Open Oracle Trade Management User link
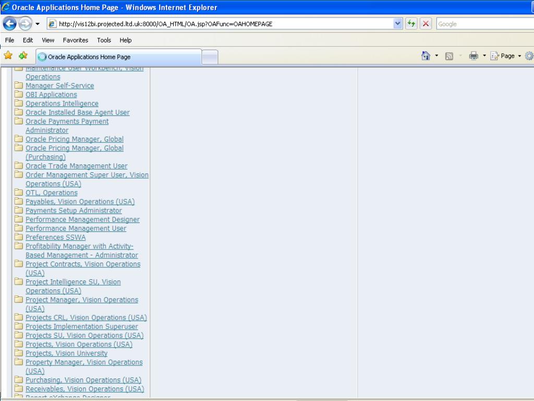This screenshot has width=534, height=401. tap(76, 166)
